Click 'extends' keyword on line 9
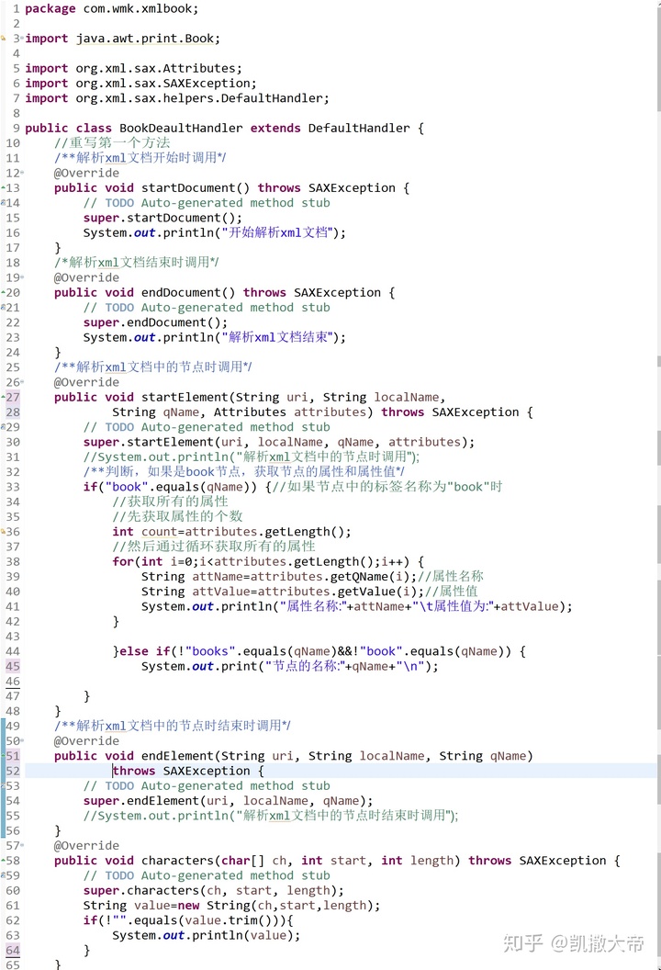 275,128
